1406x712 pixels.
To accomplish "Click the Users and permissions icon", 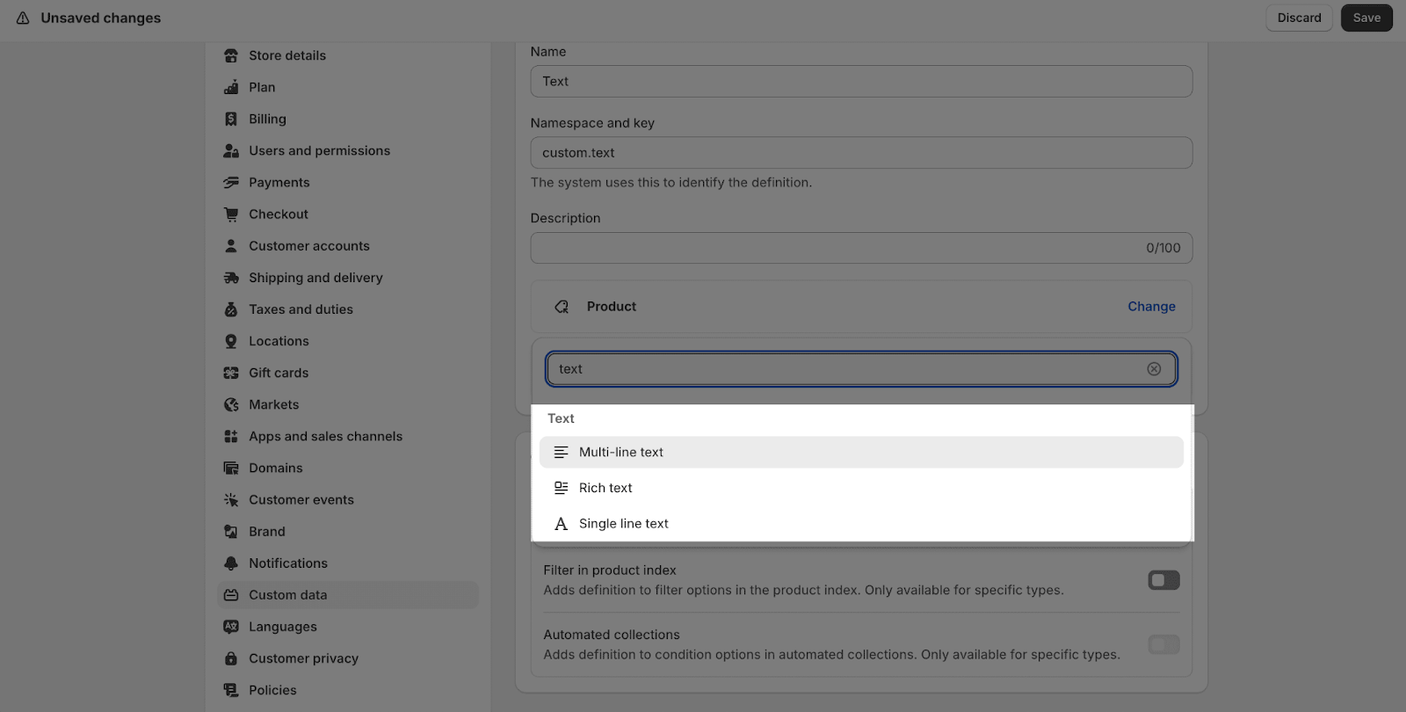I will [x=231, y=150].
